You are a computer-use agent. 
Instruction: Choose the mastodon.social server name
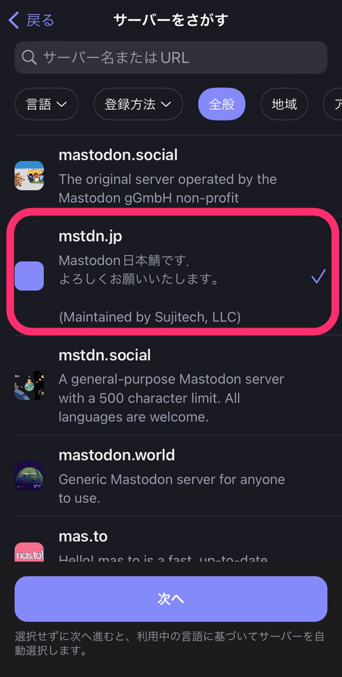pos(118,155)
